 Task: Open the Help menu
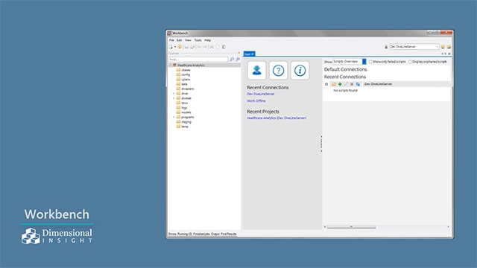click(207, 40)
